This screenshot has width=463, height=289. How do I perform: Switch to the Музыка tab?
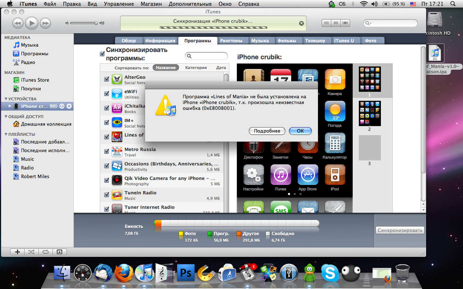[260, 41]
